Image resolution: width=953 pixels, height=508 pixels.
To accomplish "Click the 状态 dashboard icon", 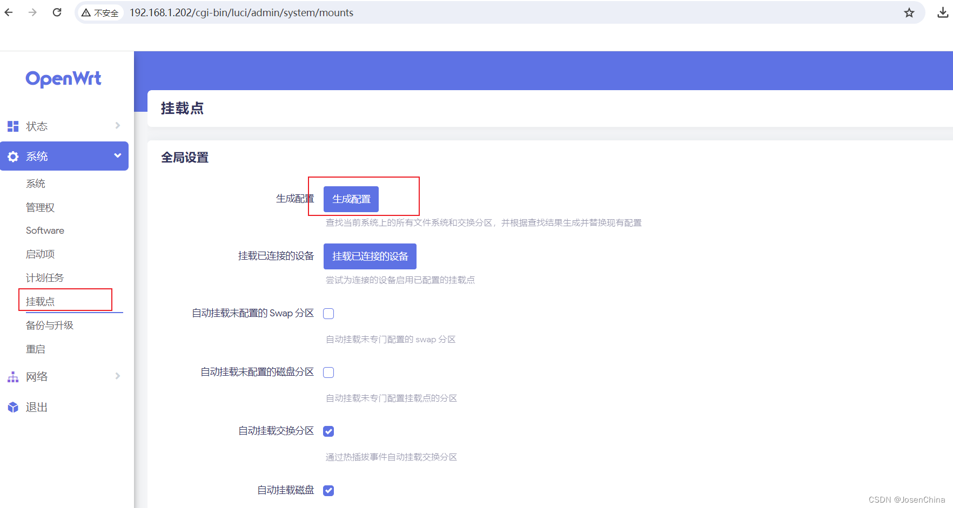I will (x=13, y=126).
